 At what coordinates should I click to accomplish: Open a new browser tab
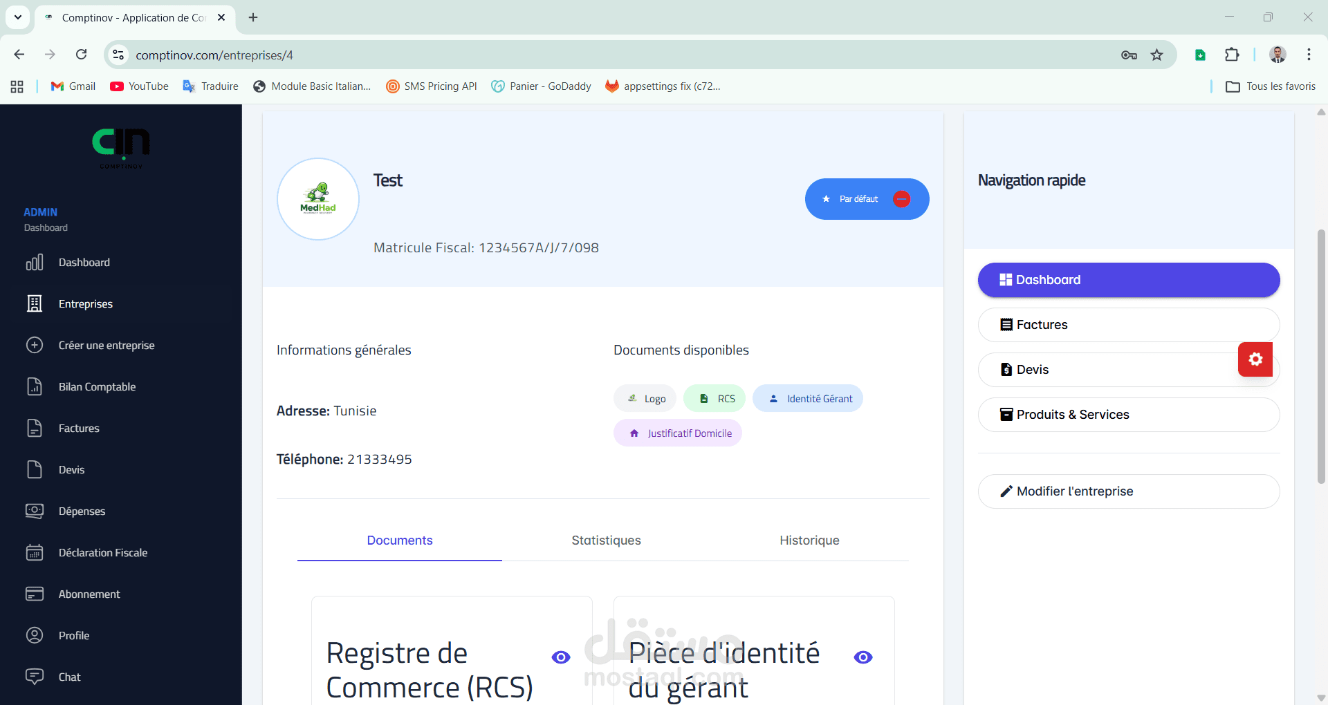[253, 17]
